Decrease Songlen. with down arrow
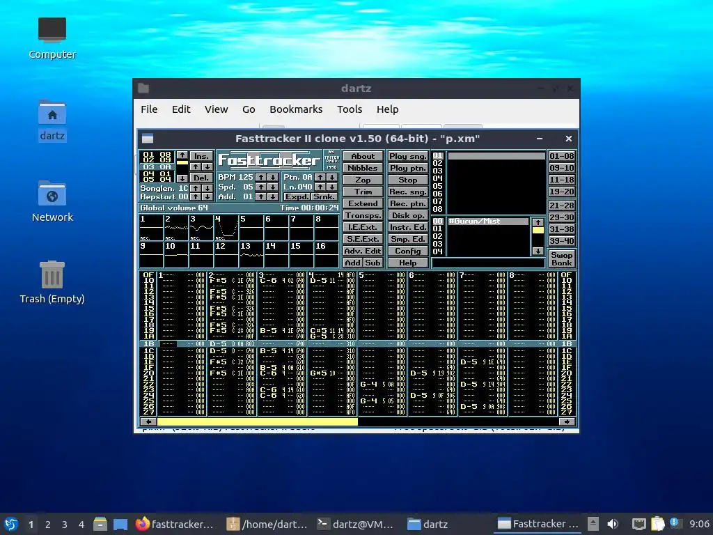713x535 pixels. coord(207,188)
